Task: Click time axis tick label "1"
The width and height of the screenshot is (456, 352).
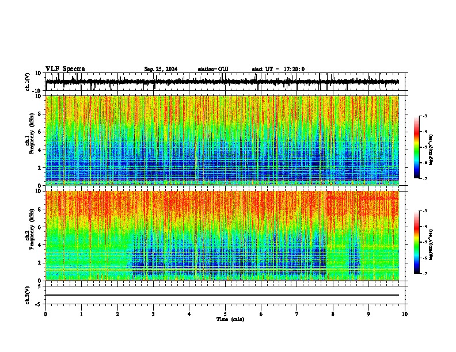Action: coord(81,314)
